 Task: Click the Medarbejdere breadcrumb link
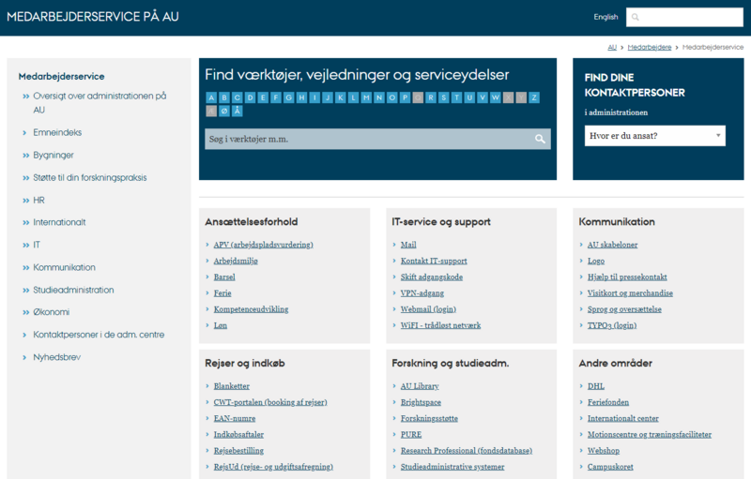650,47
